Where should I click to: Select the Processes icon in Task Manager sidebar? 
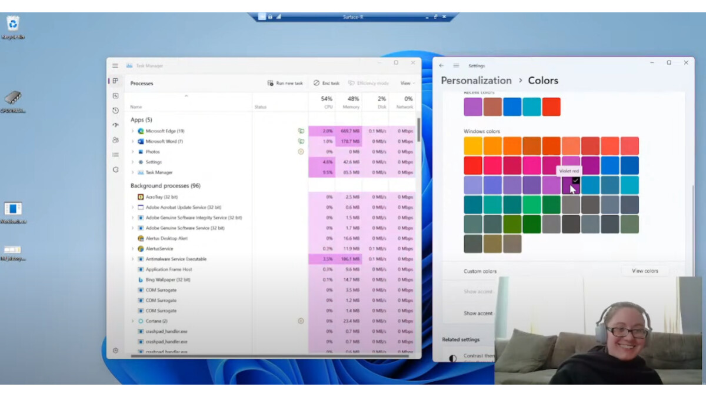point(115,81)
